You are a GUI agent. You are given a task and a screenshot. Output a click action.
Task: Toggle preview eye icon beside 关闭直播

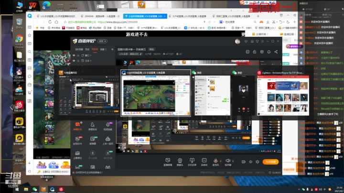pyautogui.click(x=250, y=162)
